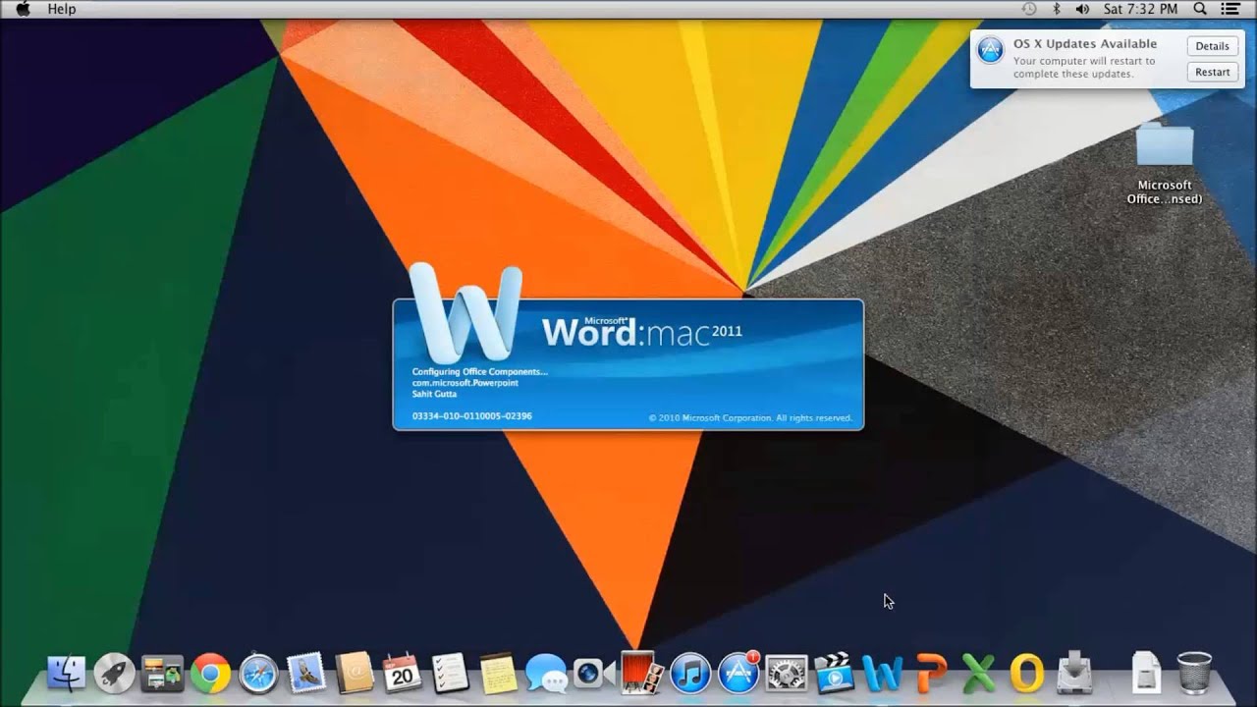Open the App Store from the Dock
Image resolution: width=1257 pixels, height=707 pixels.
738,674
